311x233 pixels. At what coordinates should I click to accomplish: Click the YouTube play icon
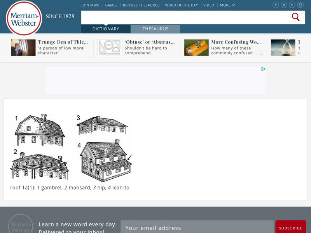(292, 5)
